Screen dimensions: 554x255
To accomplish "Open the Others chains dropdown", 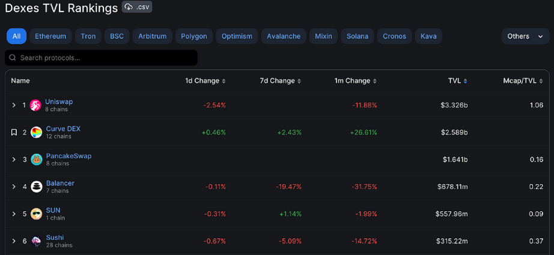I will (x=525, y=36).
